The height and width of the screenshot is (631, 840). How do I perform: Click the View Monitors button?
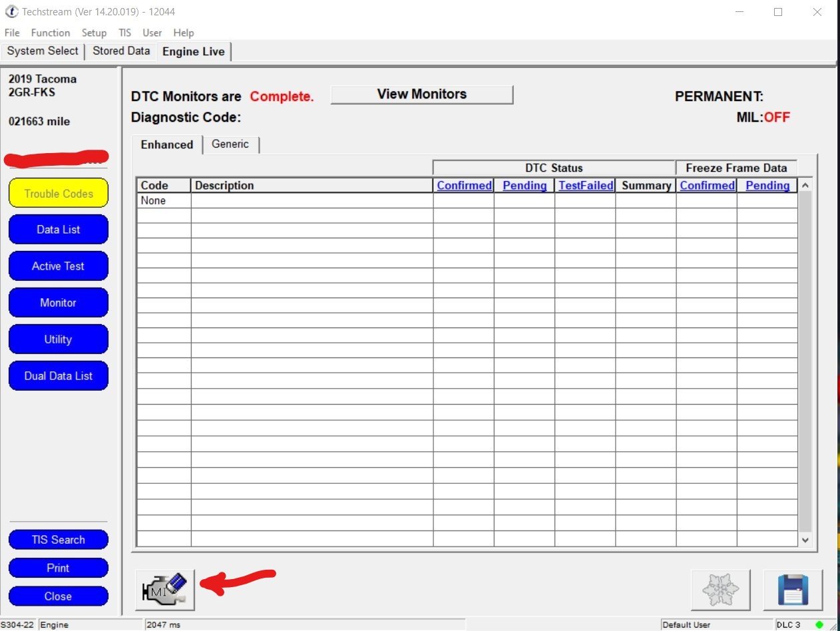[x=422, y=95]
